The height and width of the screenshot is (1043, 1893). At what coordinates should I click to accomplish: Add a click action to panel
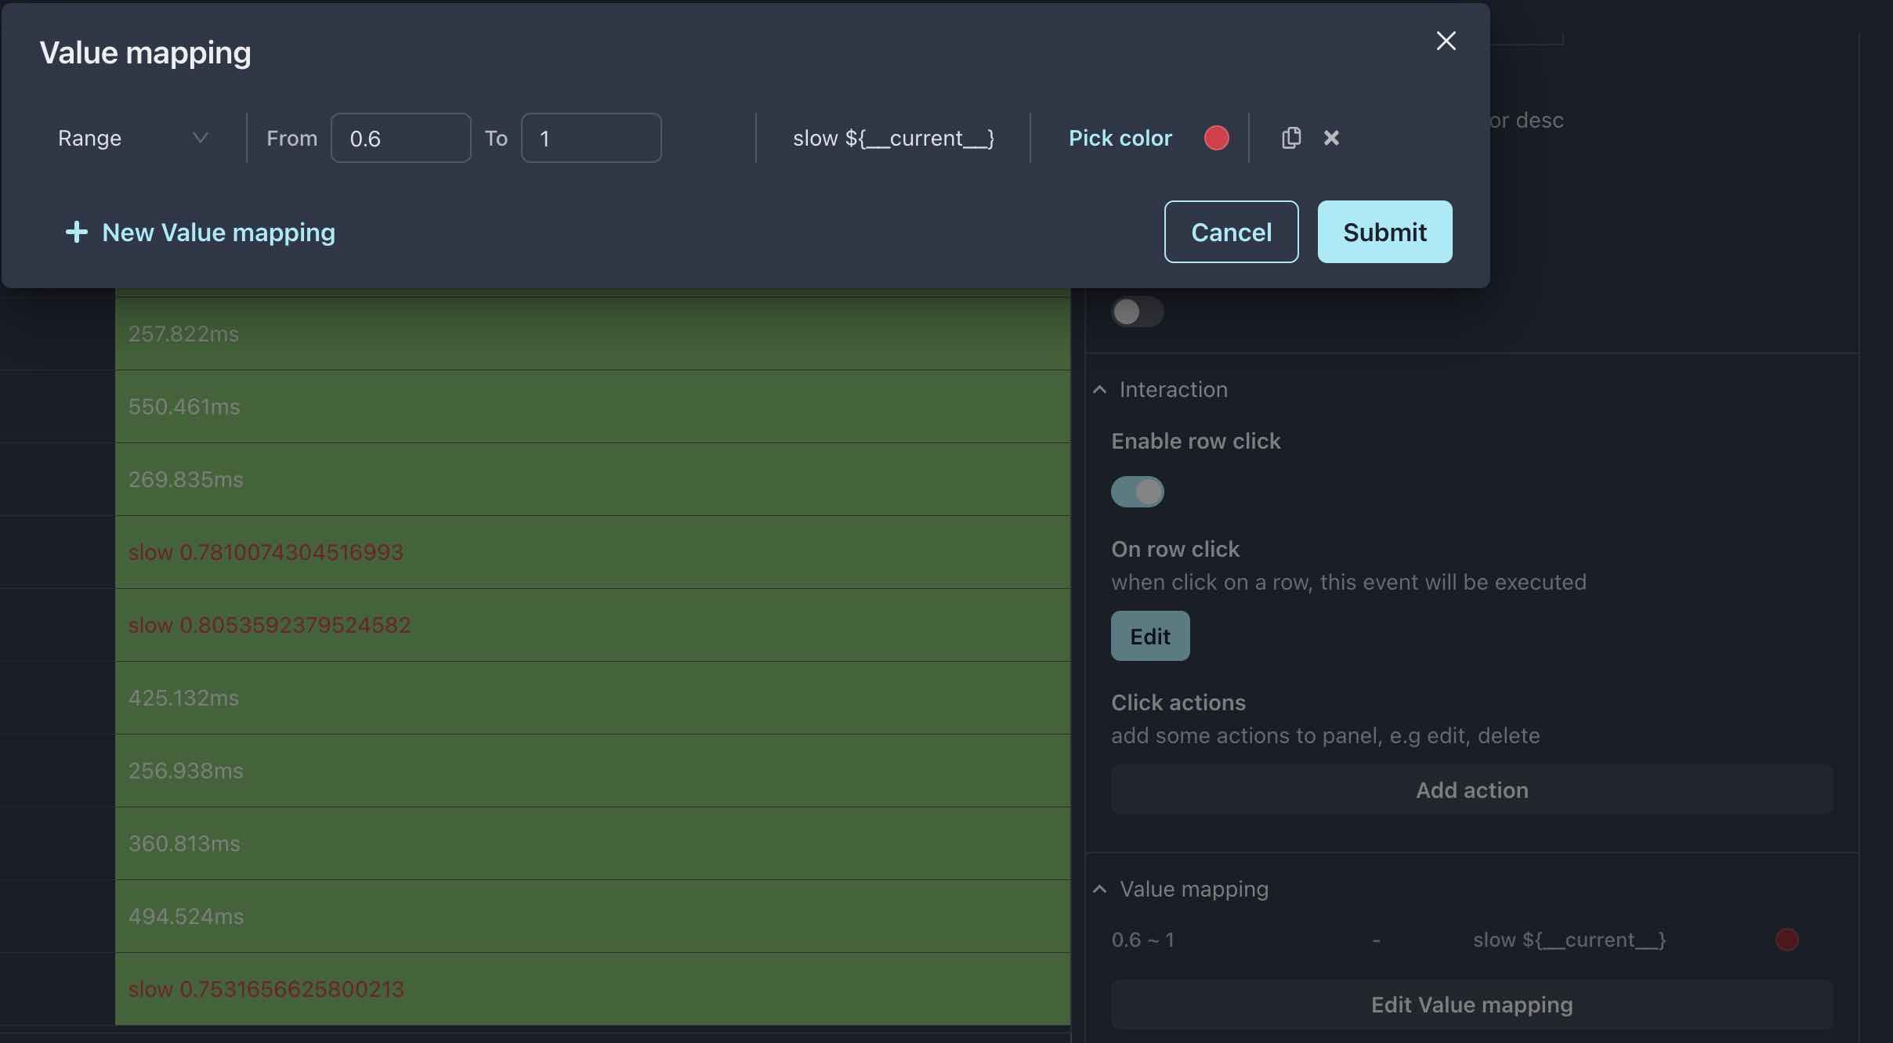[x=1471, y=789]
